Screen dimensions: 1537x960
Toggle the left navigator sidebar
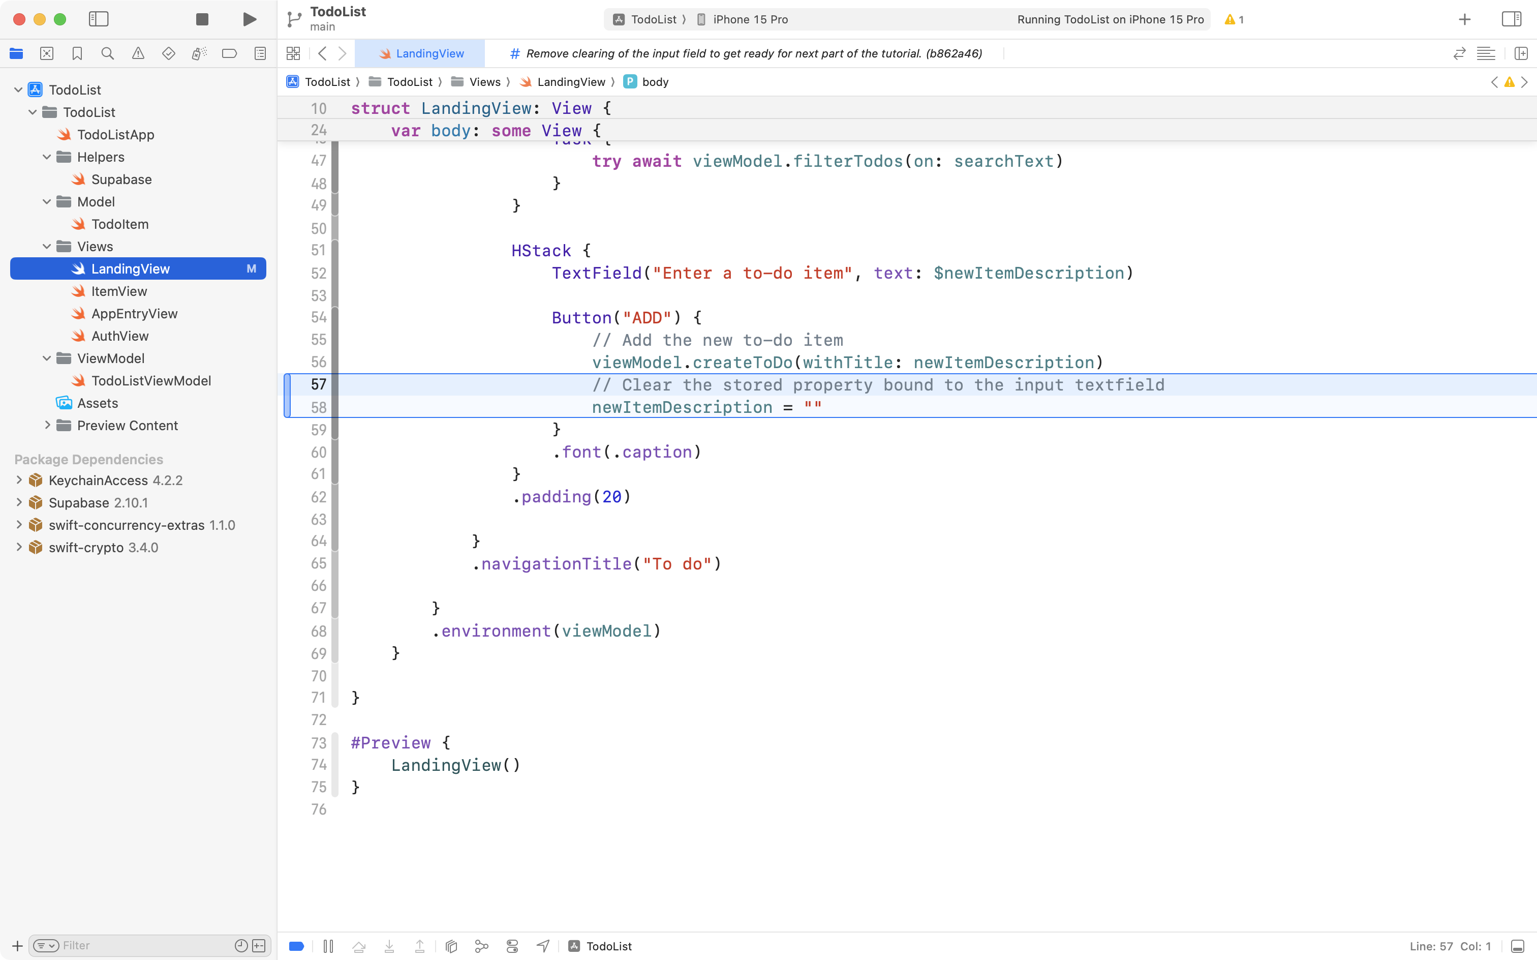click(99, 19)
